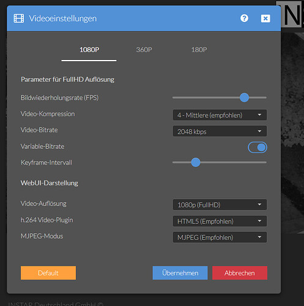The width and height of the screenshot is (304, 306).
Task: Click the Video-Bitrate label
Action: tap(39, 130)
